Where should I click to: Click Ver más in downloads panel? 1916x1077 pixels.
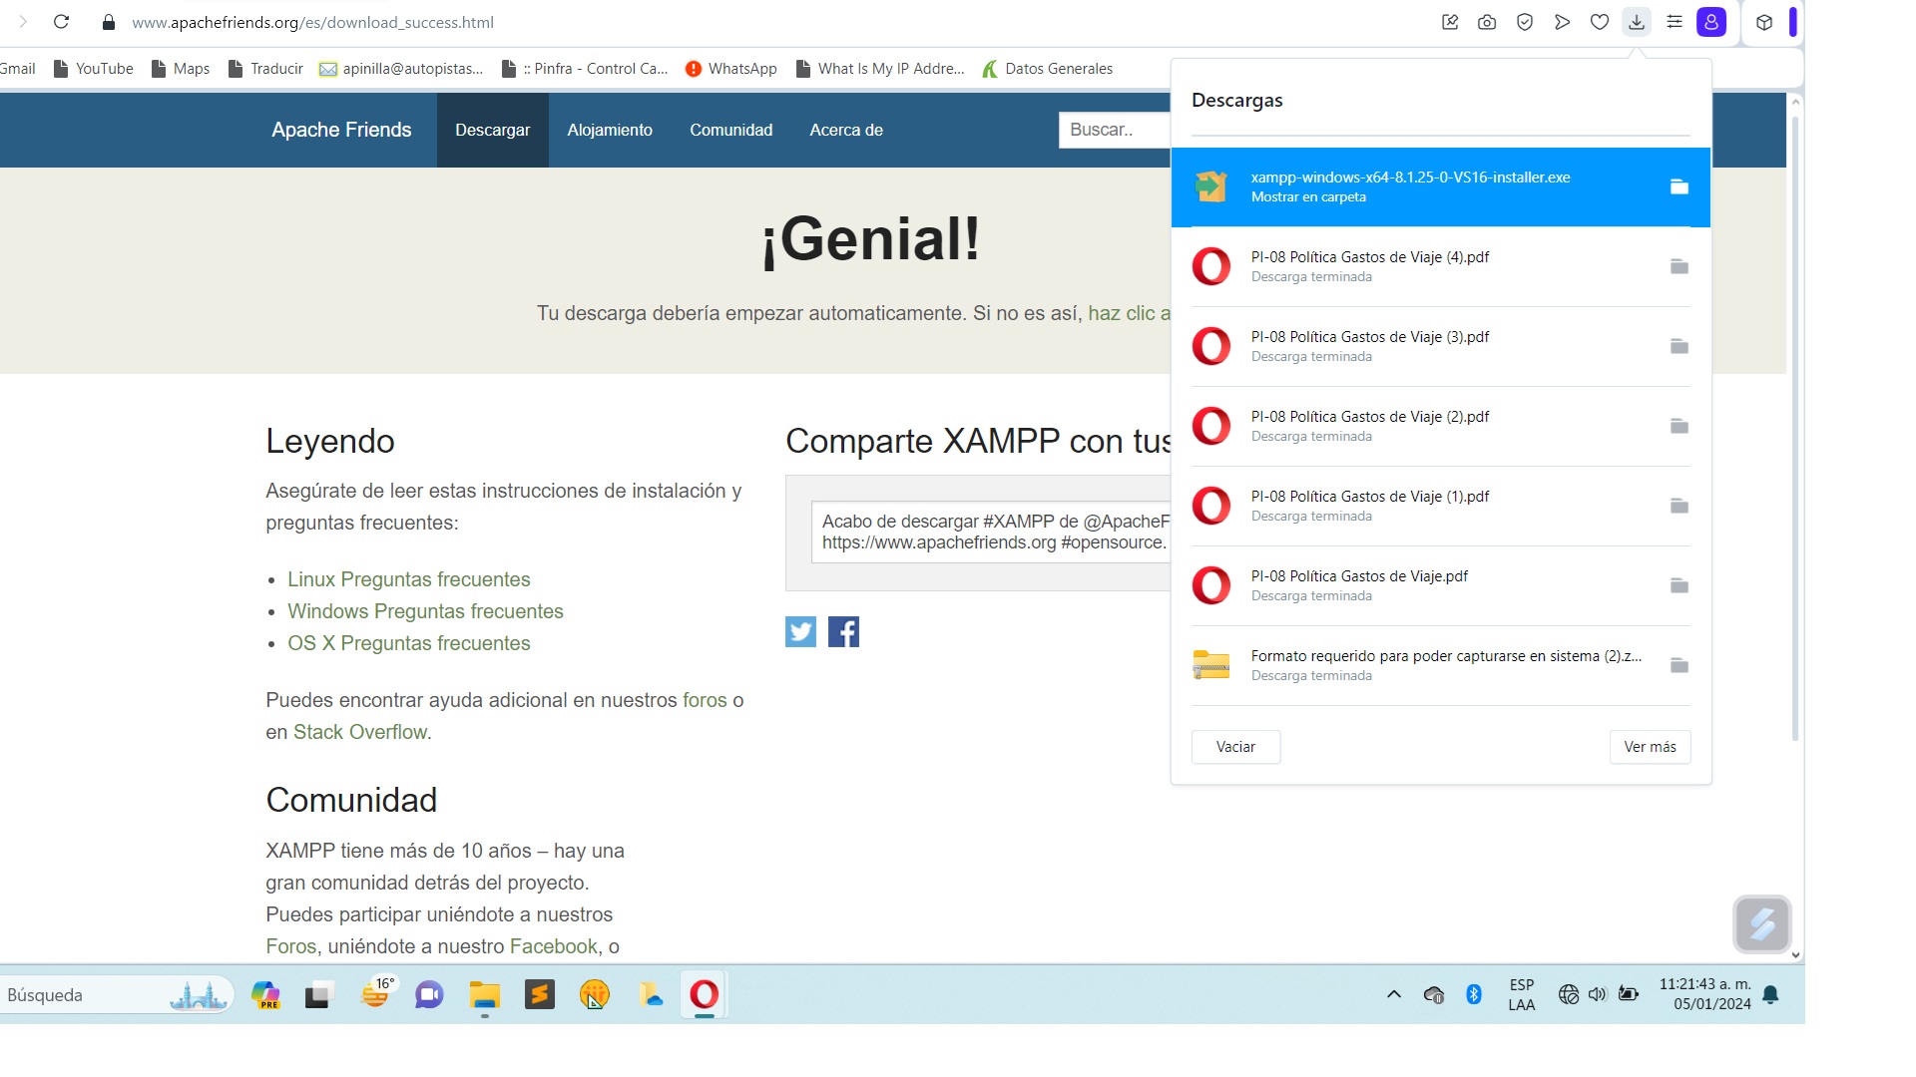1650,747
